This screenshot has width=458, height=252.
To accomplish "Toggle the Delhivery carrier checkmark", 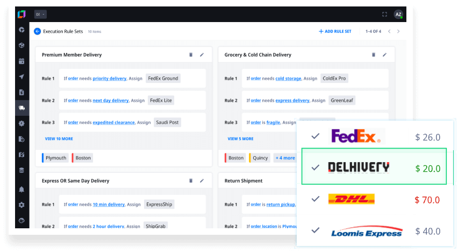I will tap(315, 167).
